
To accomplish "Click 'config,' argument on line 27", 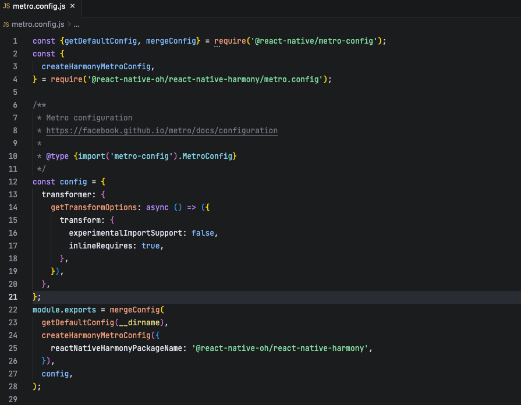I will click(57, 374).
